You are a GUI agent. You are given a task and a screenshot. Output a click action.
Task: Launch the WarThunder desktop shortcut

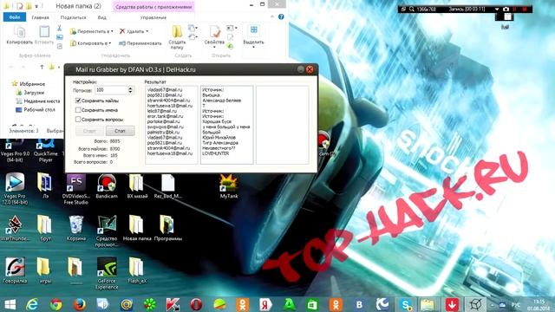[15, 229]
